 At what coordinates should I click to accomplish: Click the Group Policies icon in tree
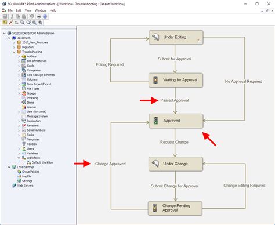click(x=19, y=172)
